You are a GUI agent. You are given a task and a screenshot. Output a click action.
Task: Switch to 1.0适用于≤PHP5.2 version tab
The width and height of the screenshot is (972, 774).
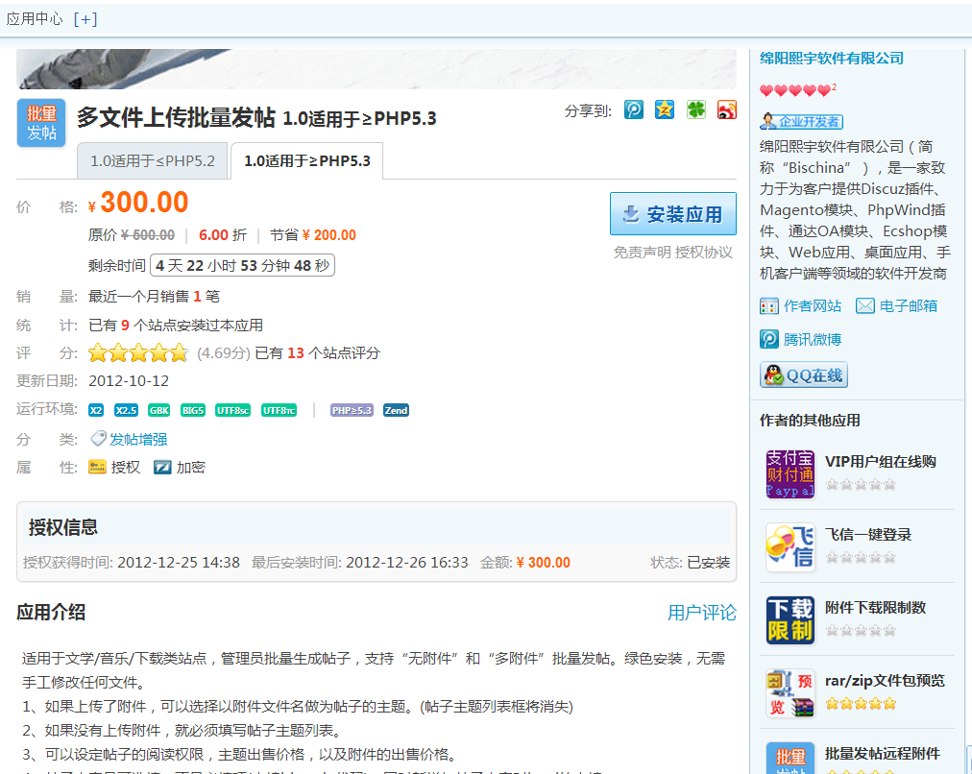tap(153, 161)
